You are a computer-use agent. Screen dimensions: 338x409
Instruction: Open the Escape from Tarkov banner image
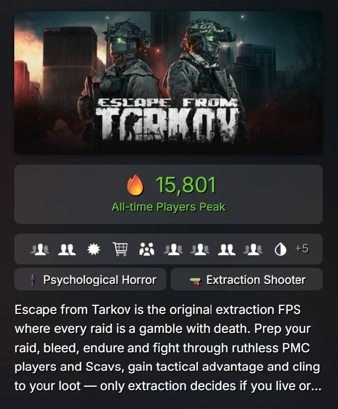point(168,56)
